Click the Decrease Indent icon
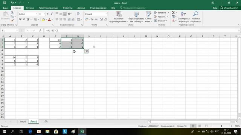Screen dimensions: 241x135 (x=69, y=19)
